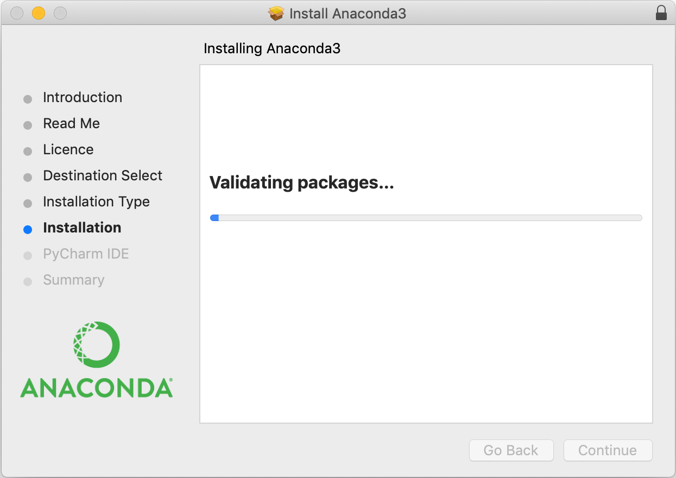Select the Installation Type step label
Image resolution: width=676 pixels, height=478 pixels.
(96, 202)
